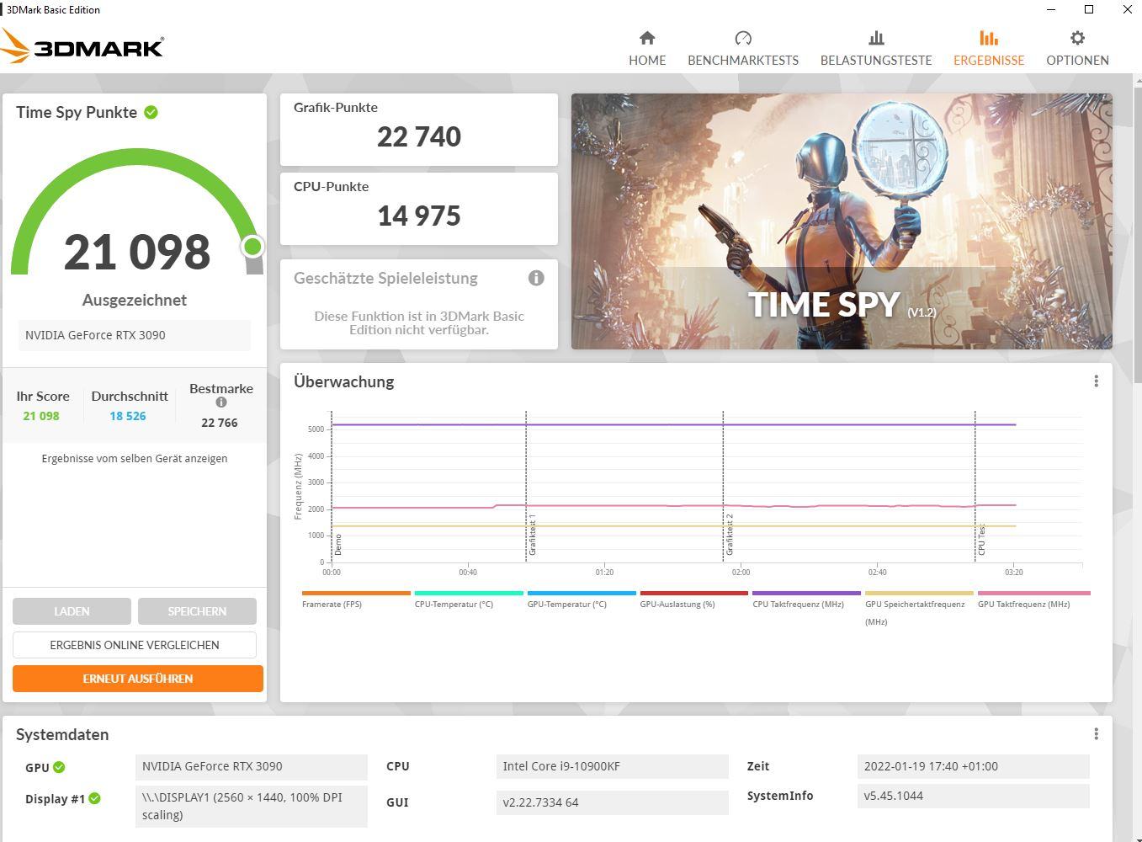1142x842 pixels.
Task: Select the ERGEBNISSE tab
Action: pyautogui.click(x=989, y=48)
